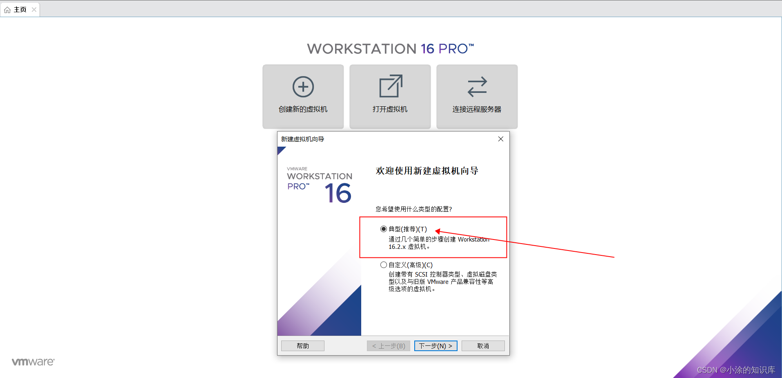Viewport: 782px width, 378px height.
Task: Click the 连接远程服务器 label
Action: pos(477,109)
